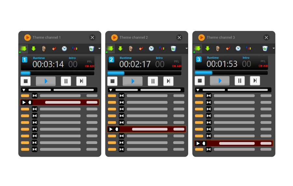Click the single green down arrow in Theme channel 3
Image resolution: width=293 pixels, height=186 pixels.
[208, 49]
